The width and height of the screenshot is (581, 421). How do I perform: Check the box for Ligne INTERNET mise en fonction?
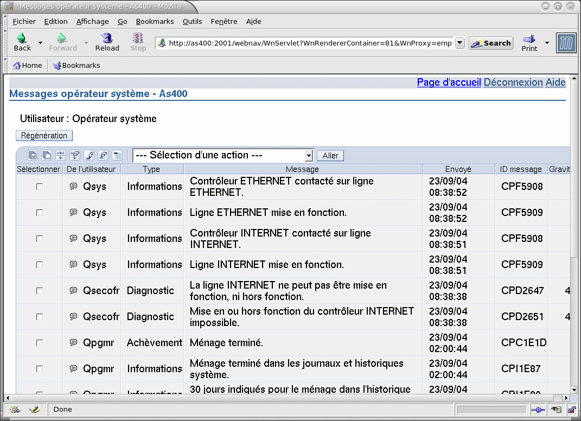coord(39,265)
